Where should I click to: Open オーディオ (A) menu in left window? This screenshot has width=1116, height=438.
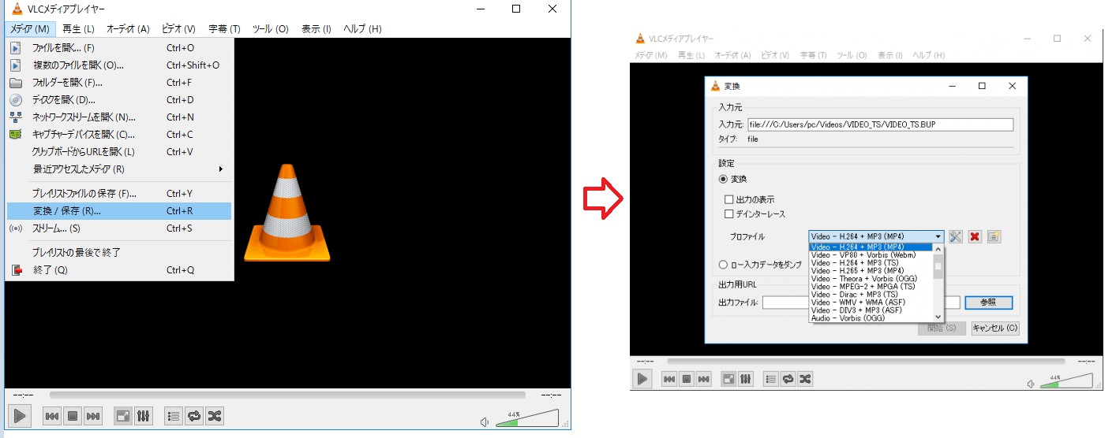[x=128, y=29]
